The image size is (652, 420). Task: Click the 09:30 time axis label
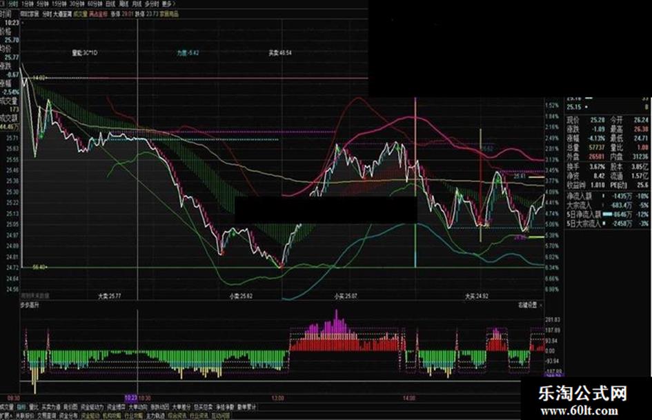coord(13,398)
